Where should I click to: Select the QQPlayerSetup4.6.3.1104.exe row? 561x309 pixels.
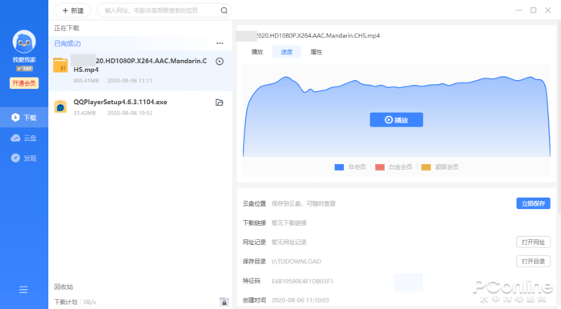(140, 107)
